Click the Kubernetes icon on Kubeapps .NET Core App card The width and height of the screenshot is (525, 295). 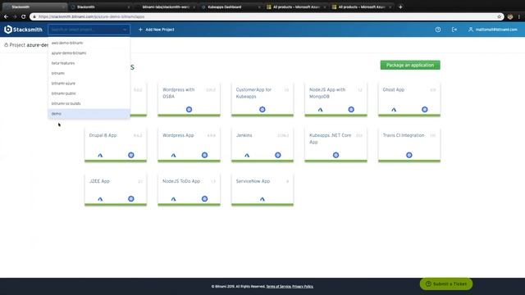(x=336, y=155)
